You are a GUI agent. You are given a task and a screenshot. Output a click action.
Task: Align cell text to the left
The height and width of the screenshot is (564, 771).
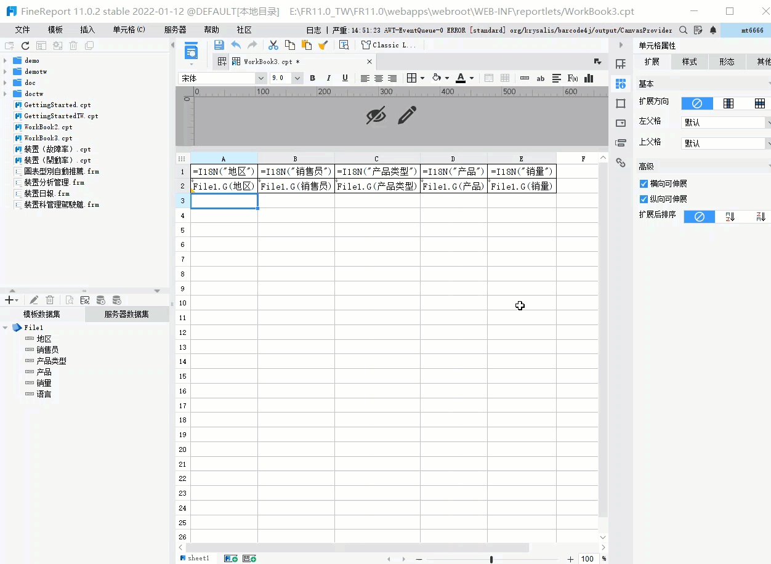pyautogui.click(x=365, y=78)
